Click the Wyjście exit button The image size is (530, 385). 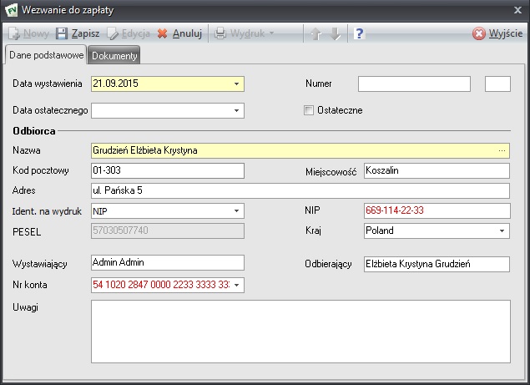[497, 34]
